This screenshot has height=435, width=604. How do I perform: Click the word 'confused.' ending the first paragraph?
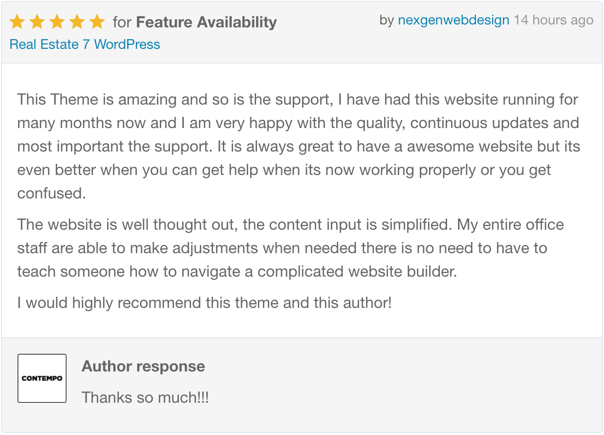(x=52, y=194)
